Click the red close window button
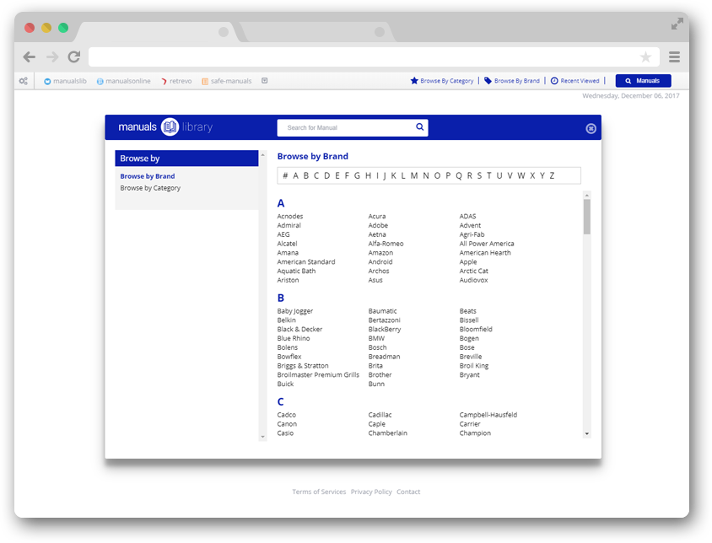Screen dimensions: 712x543 [x=30, y=28]
